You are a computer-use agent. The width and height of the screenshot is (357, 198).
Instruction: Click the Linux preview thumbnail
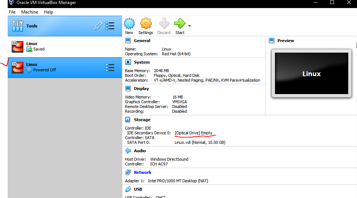312,74
